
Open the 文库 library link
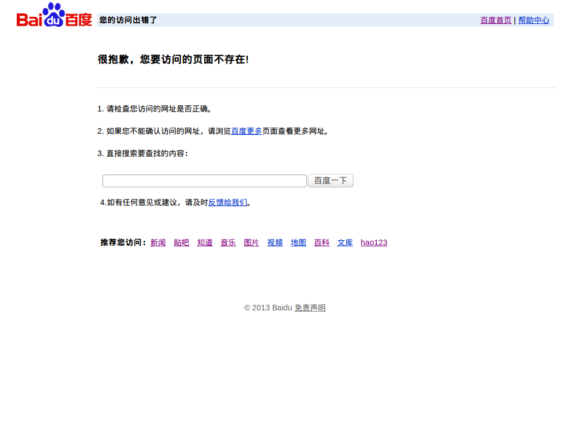[x=345, y=242]
